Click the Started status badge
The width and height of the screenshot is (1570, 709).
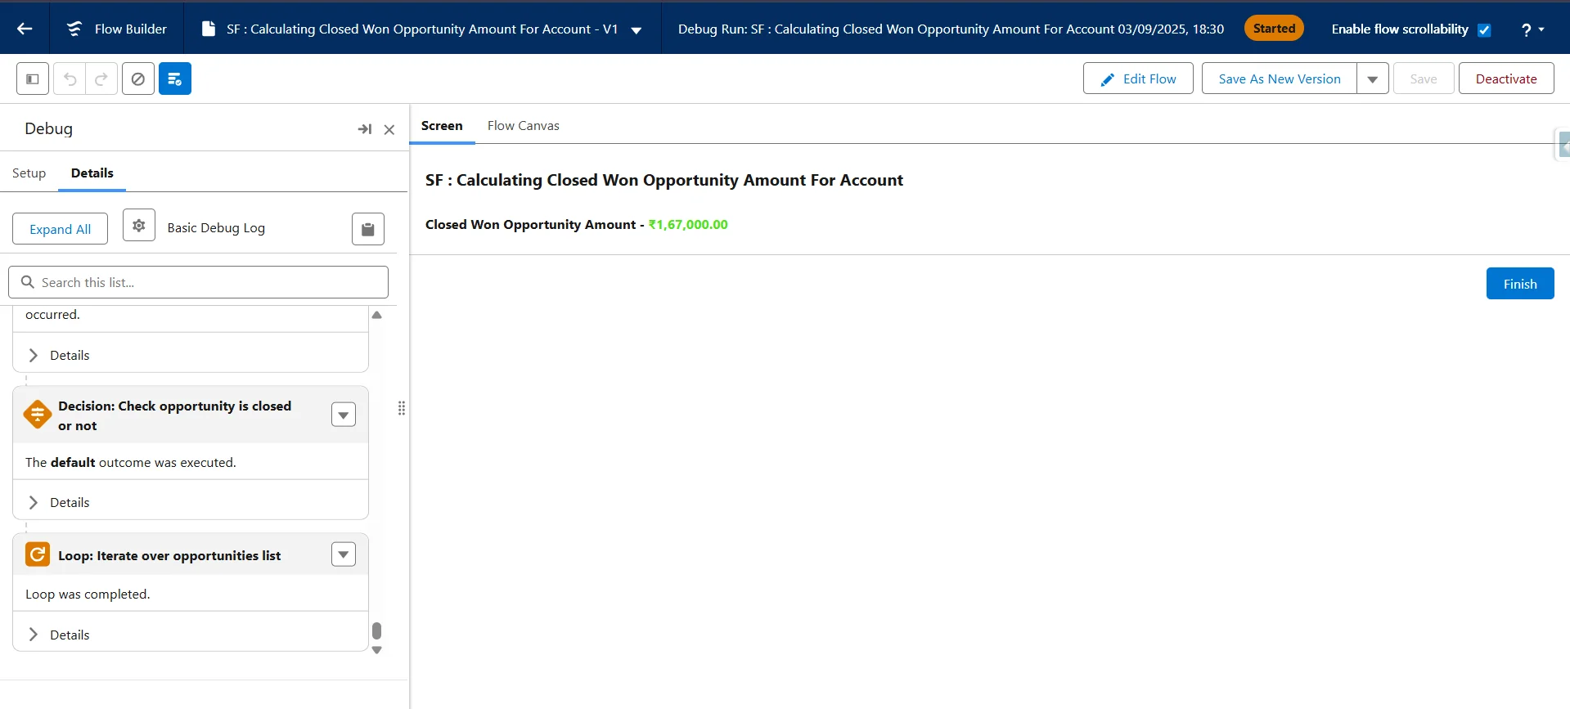(1274, 29)
